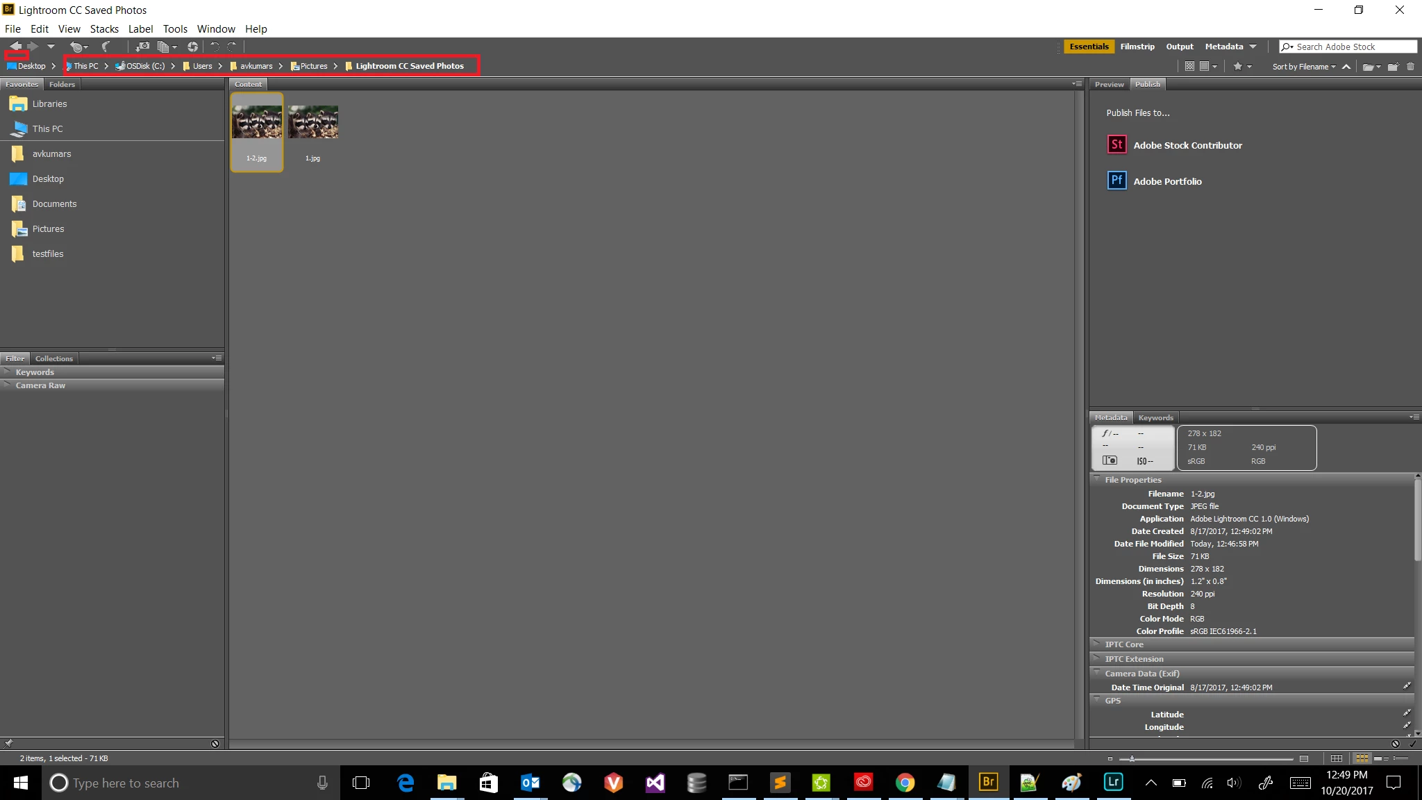Click the return-to-app boomerang icon
The image size is (1422, 800).
pos(106,47)
